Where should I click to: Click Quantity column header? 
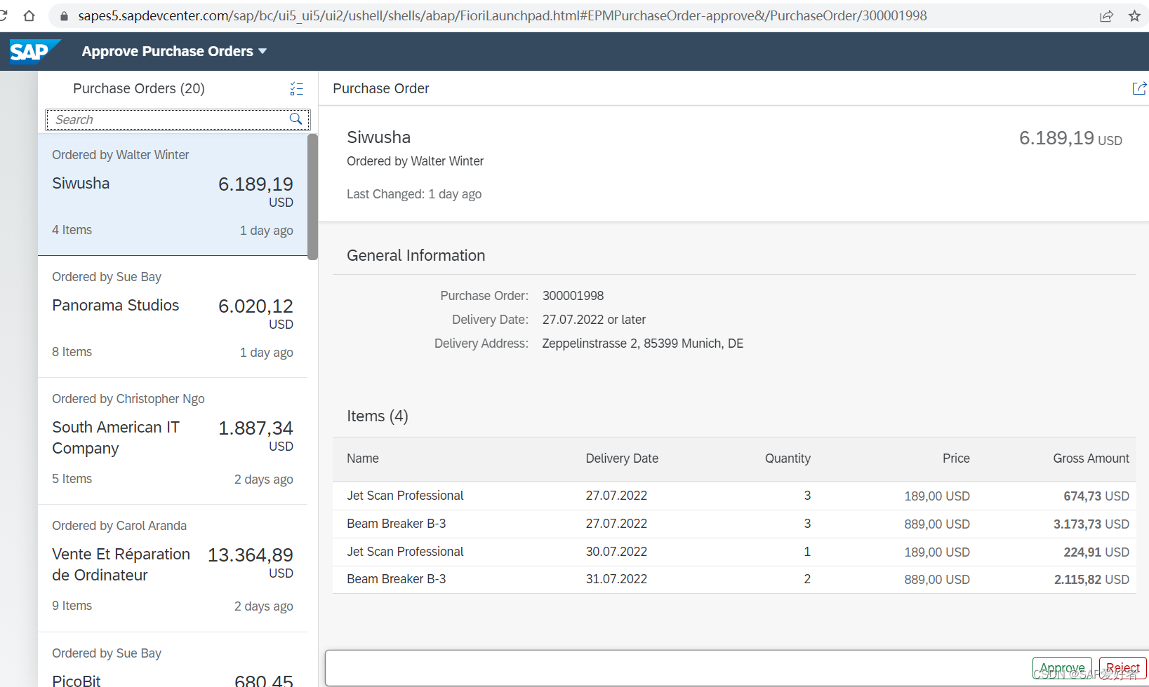coord(788,458)
